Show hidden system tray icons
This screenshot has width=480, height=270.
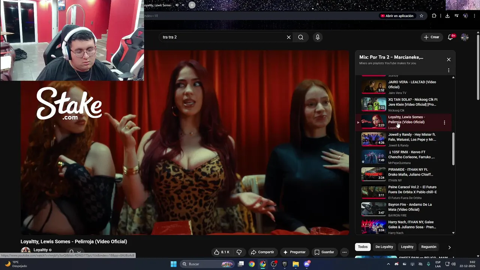[x=388, y=264]
